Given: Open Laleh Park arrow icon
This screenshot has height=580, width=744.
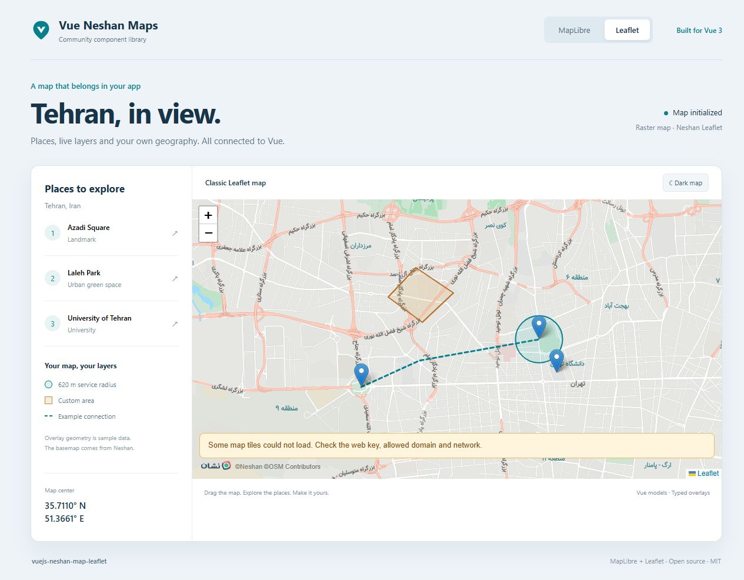Looking at the screenshot, I should (x=175, y=279).
